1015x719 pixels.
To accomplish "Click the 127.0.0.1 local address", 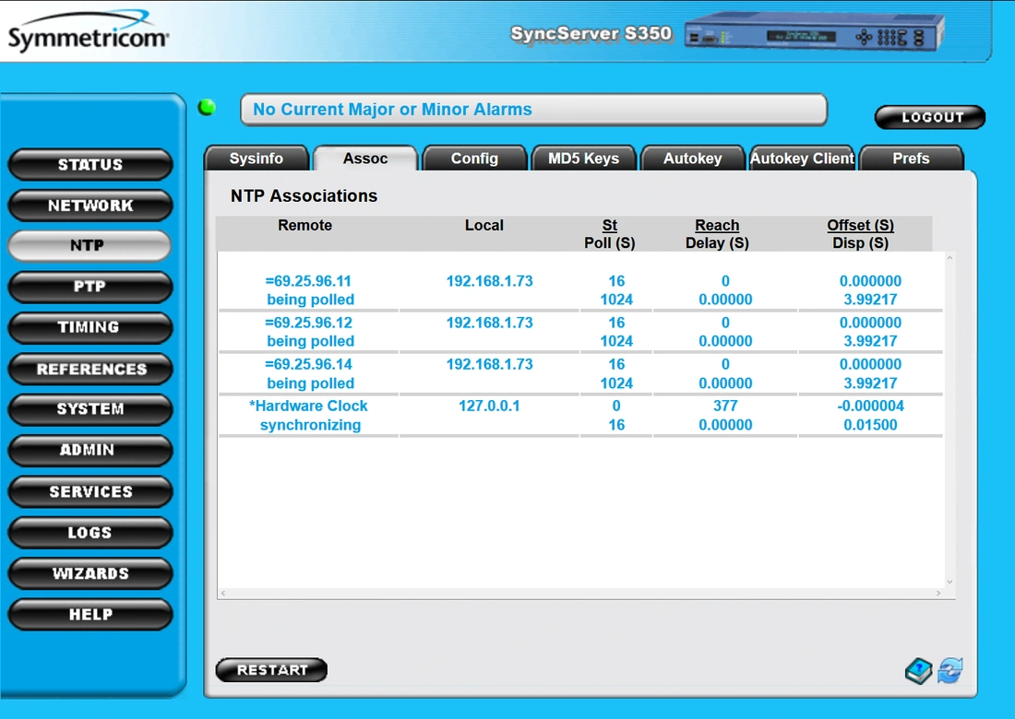I will 489,407.
